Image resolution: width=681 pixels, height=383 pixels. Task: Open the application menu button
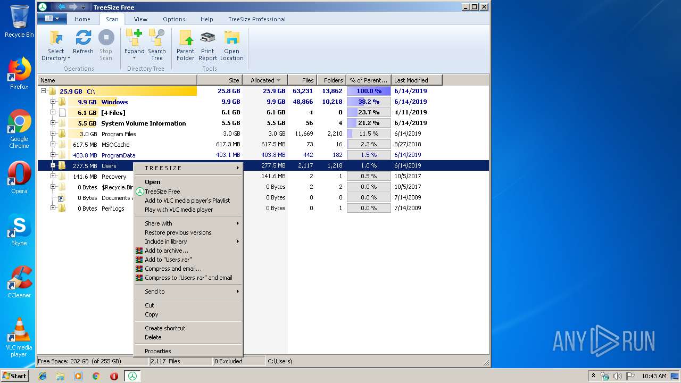pyautogui.click(x=52, y=19)
